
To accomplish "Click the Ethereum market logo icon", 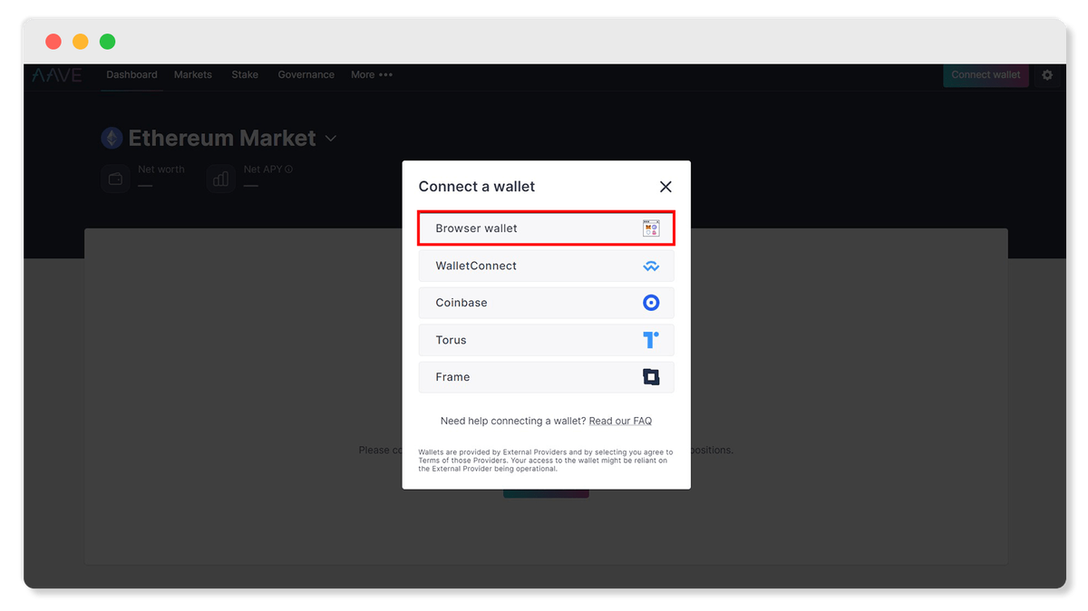I will click(112, 138).
